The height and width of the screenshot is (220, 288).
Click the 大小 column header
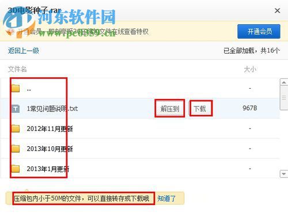[x=250, y=69]
